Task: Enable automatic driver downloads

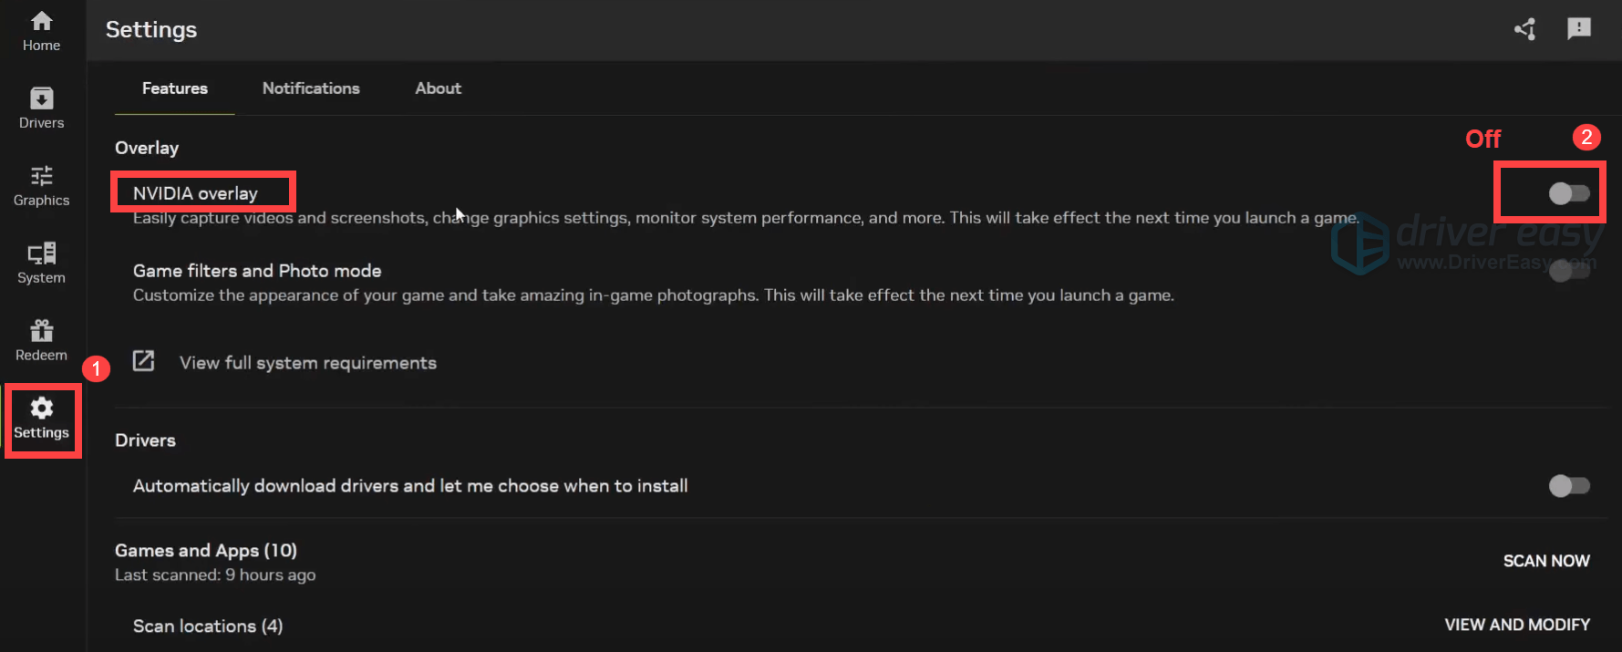Action: click(x=1569, y=486)
